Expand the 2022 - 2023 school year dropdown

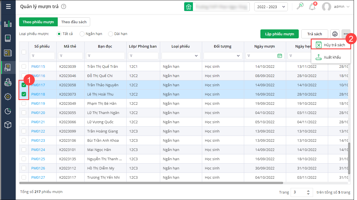coord(271,7)
